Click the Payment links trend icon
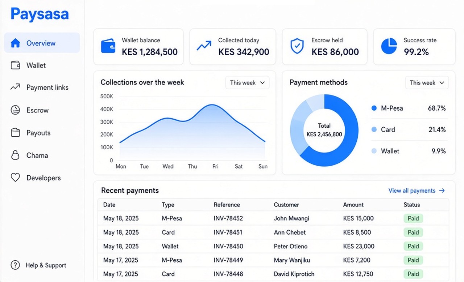Image resolution: width=464 pixels, height=282 pixels. (15, 87)
